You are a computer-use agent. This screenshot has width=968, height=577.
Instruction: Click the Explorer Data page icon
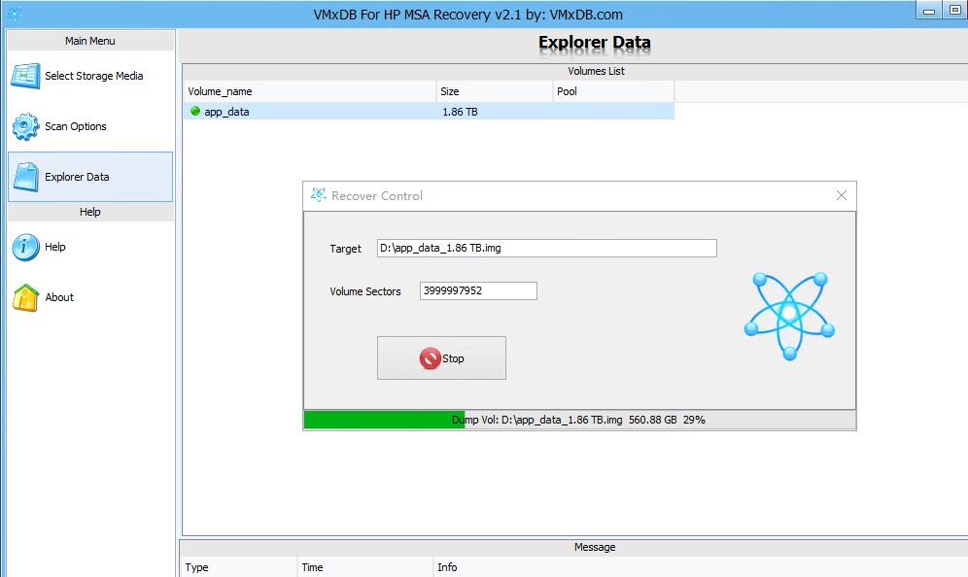(x=25, y=177)
